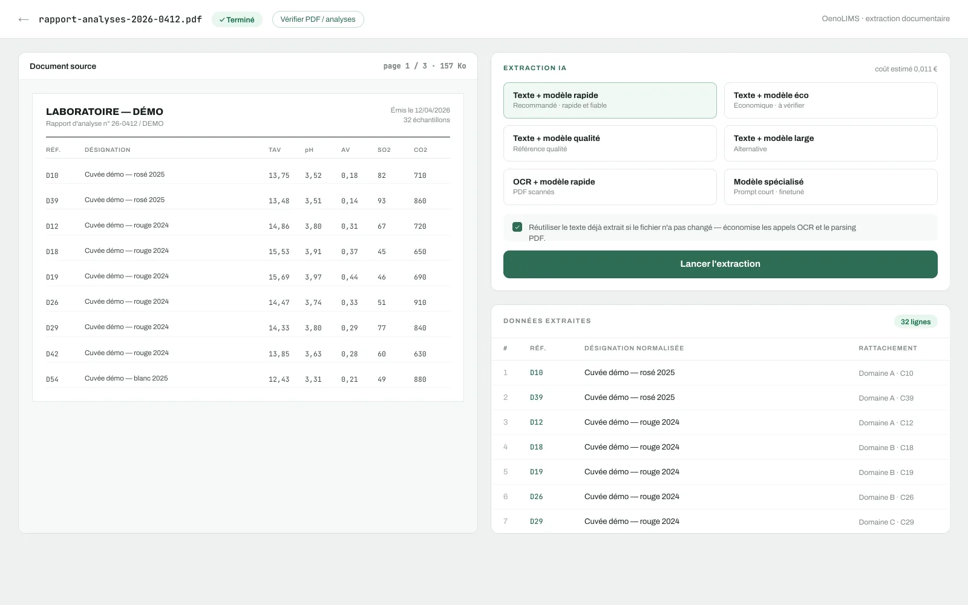Select the Texte + modèle rapide option
This screenshot has width=968, height=605.
(610, 100)
